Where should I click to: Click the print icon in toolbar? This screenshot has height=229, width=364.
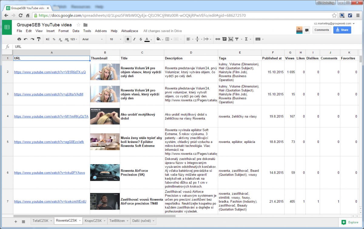(19, 39)
